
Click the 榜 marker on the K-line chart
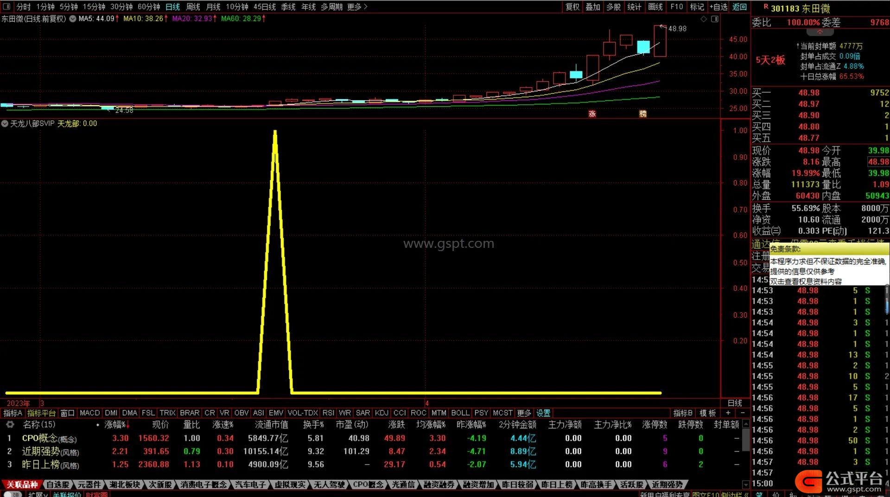(642, 113)
